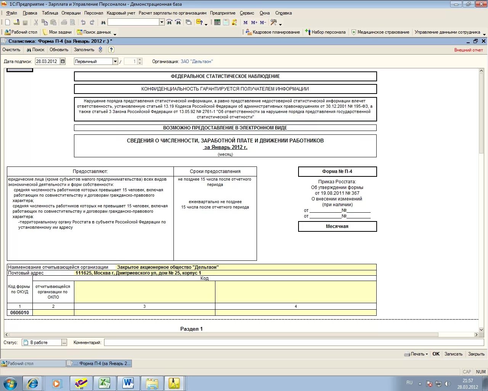Click the expand/collapse arrows icon next to Заполнить
Image resolution: width=488 pixels, height=391 pixels.
(x=101, y=50)
